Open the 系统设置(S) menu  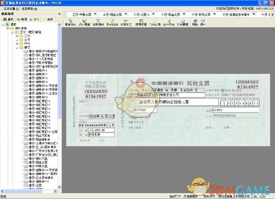(x=11, y=9)
